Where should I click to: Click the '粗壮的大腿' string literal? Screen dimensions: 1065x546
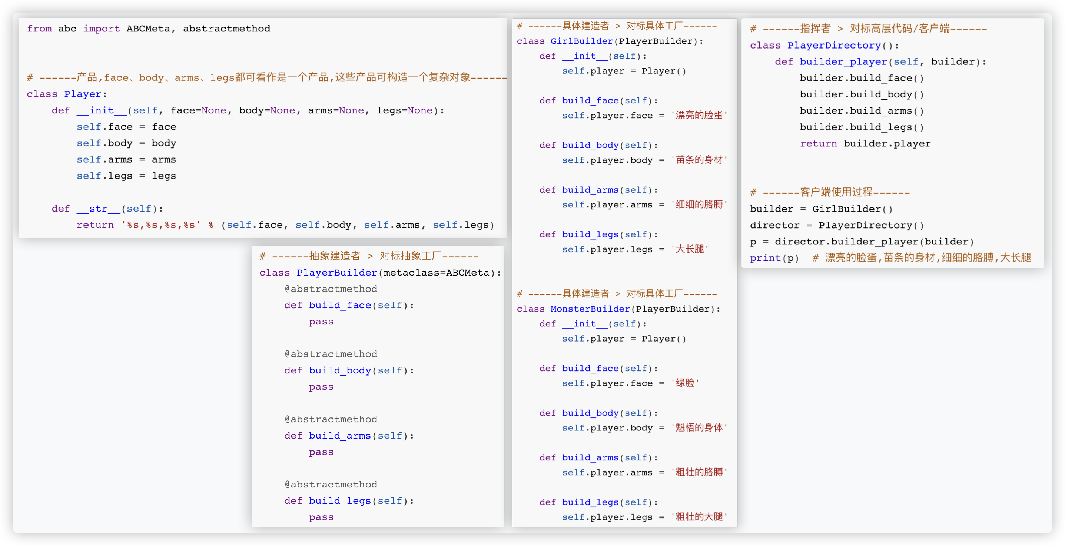(x=699, y=517)
